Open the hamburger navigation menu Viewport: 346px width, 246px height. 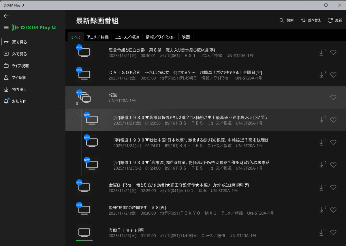(6, 27)
